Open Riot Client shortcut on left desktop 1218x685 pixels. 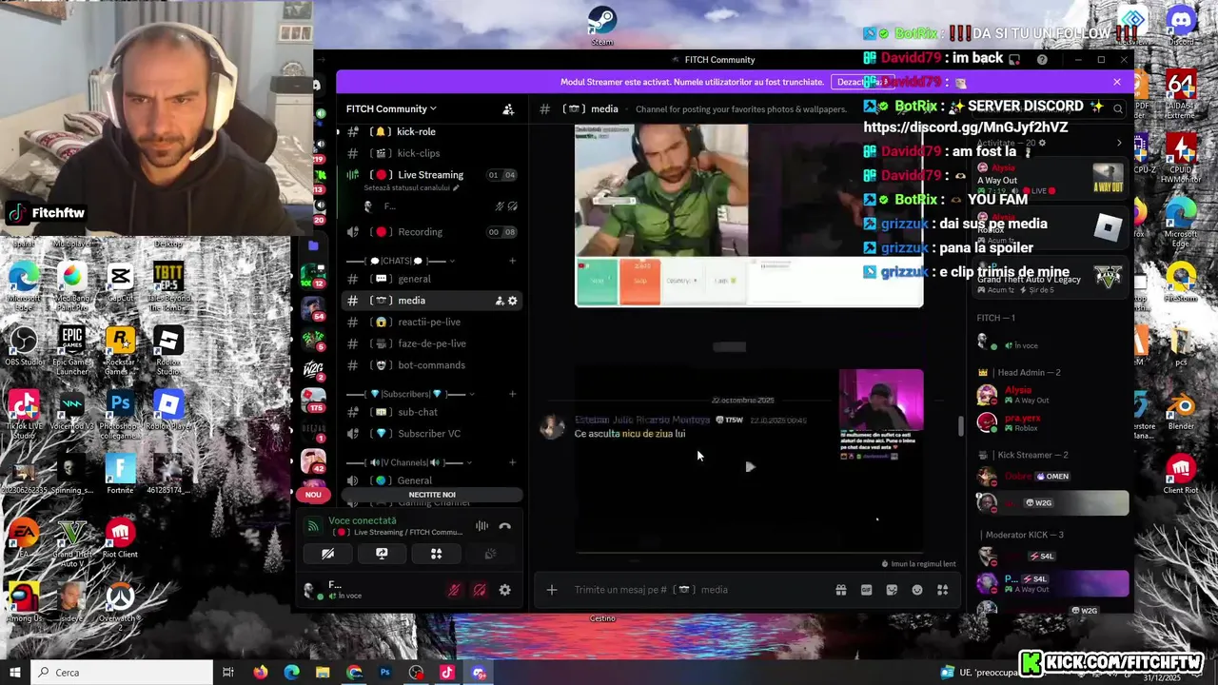(120, 538)
